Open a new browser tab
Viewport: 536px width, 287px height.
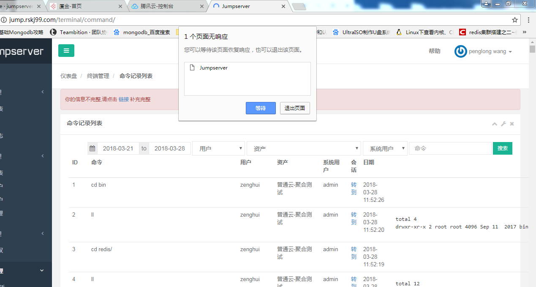(x=299, y=6)
